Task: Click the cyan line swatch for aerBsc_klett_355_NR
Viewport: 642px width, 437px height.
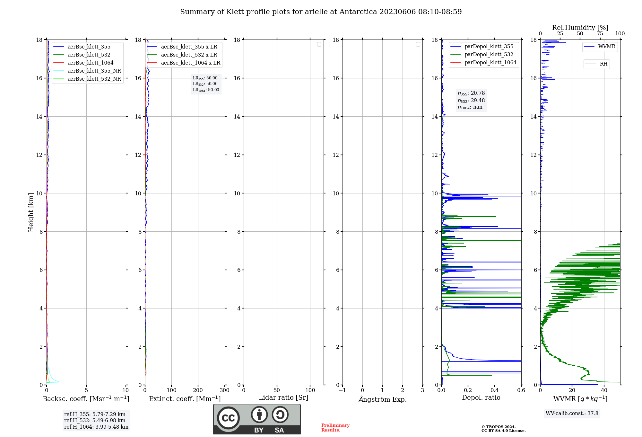Action: (x=58, y=71)
